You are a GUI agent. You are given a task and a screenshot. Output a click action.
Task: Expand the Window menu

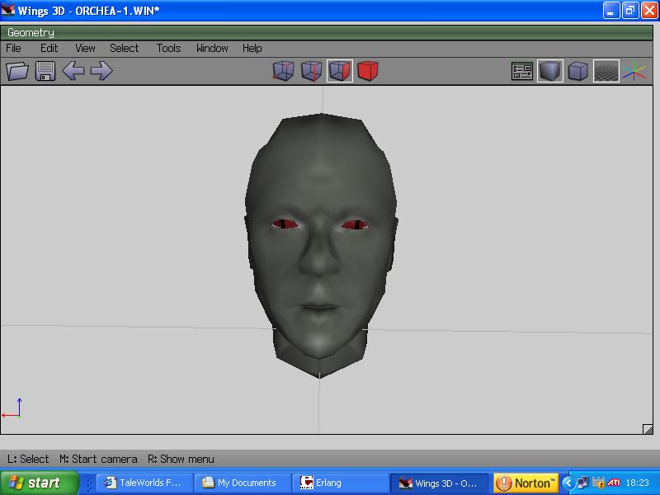tap(212, 49)
